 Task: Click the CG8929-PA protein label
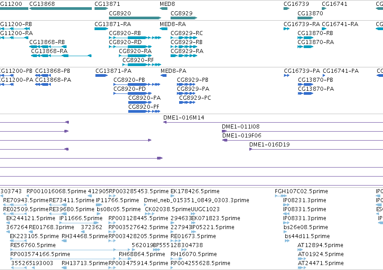(193, 89)
